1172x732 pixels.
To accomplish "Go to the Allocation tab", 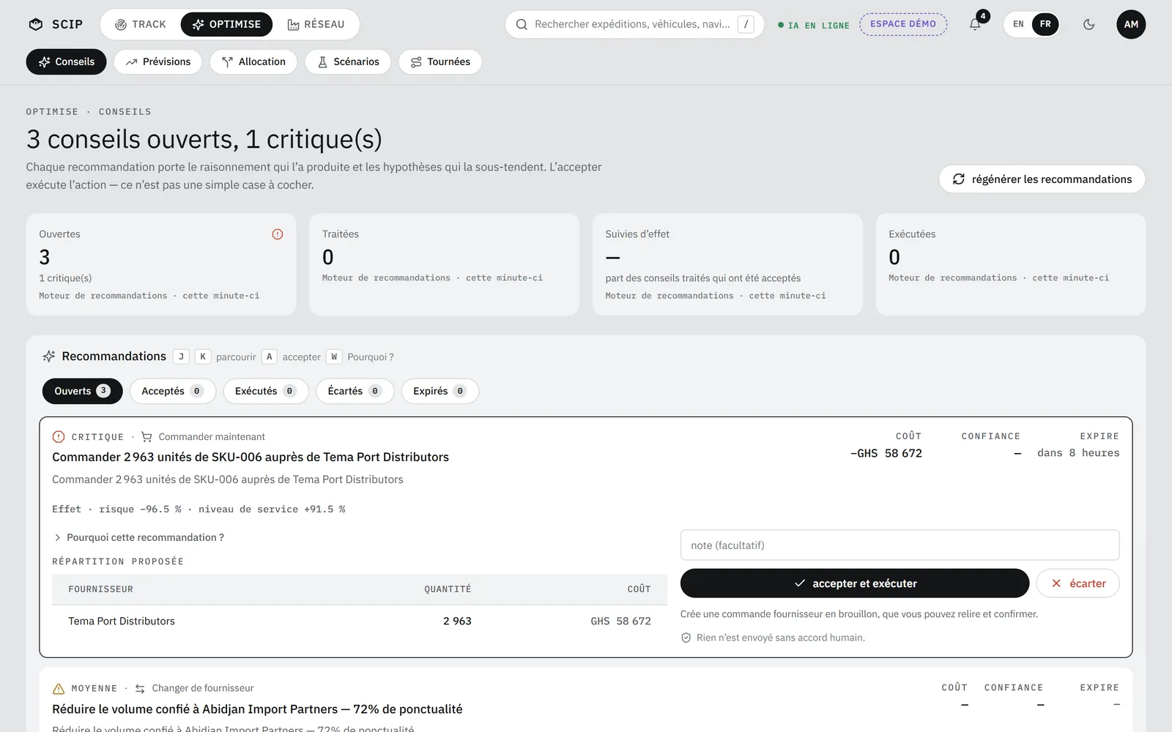I will pos(253,61).
